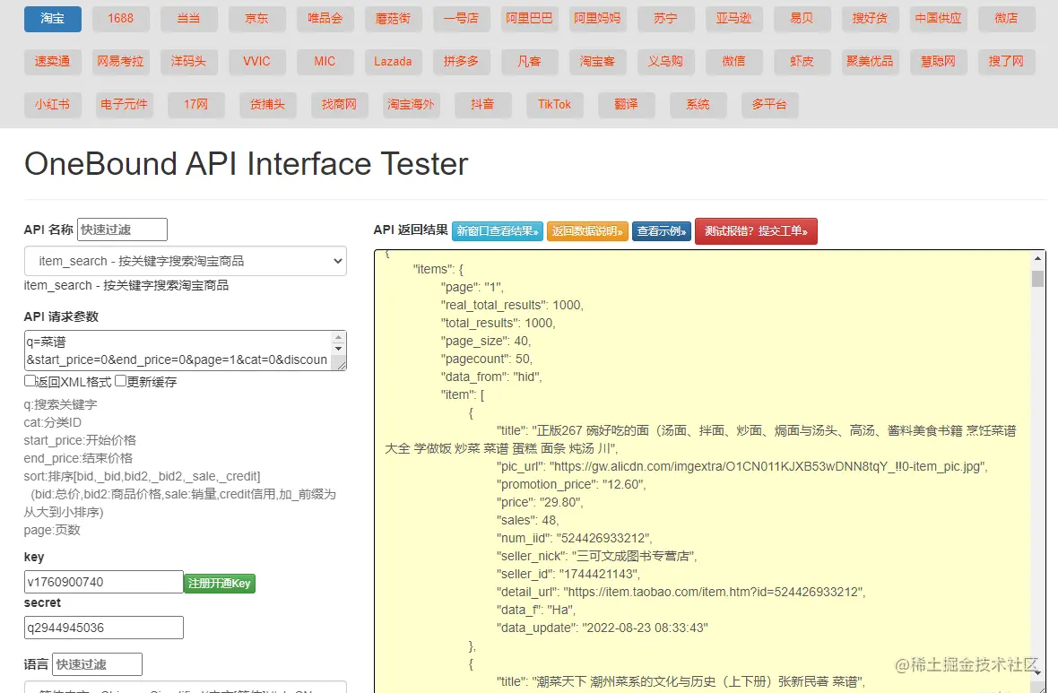This screenshot has height=693, width=1058.
Task: Tick the 更新缓存 checkbox
Action: [120, 381]
